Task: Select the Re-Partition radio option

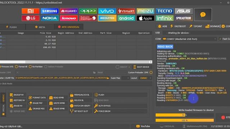Action: pyautogui.click(x=36, y=67)
